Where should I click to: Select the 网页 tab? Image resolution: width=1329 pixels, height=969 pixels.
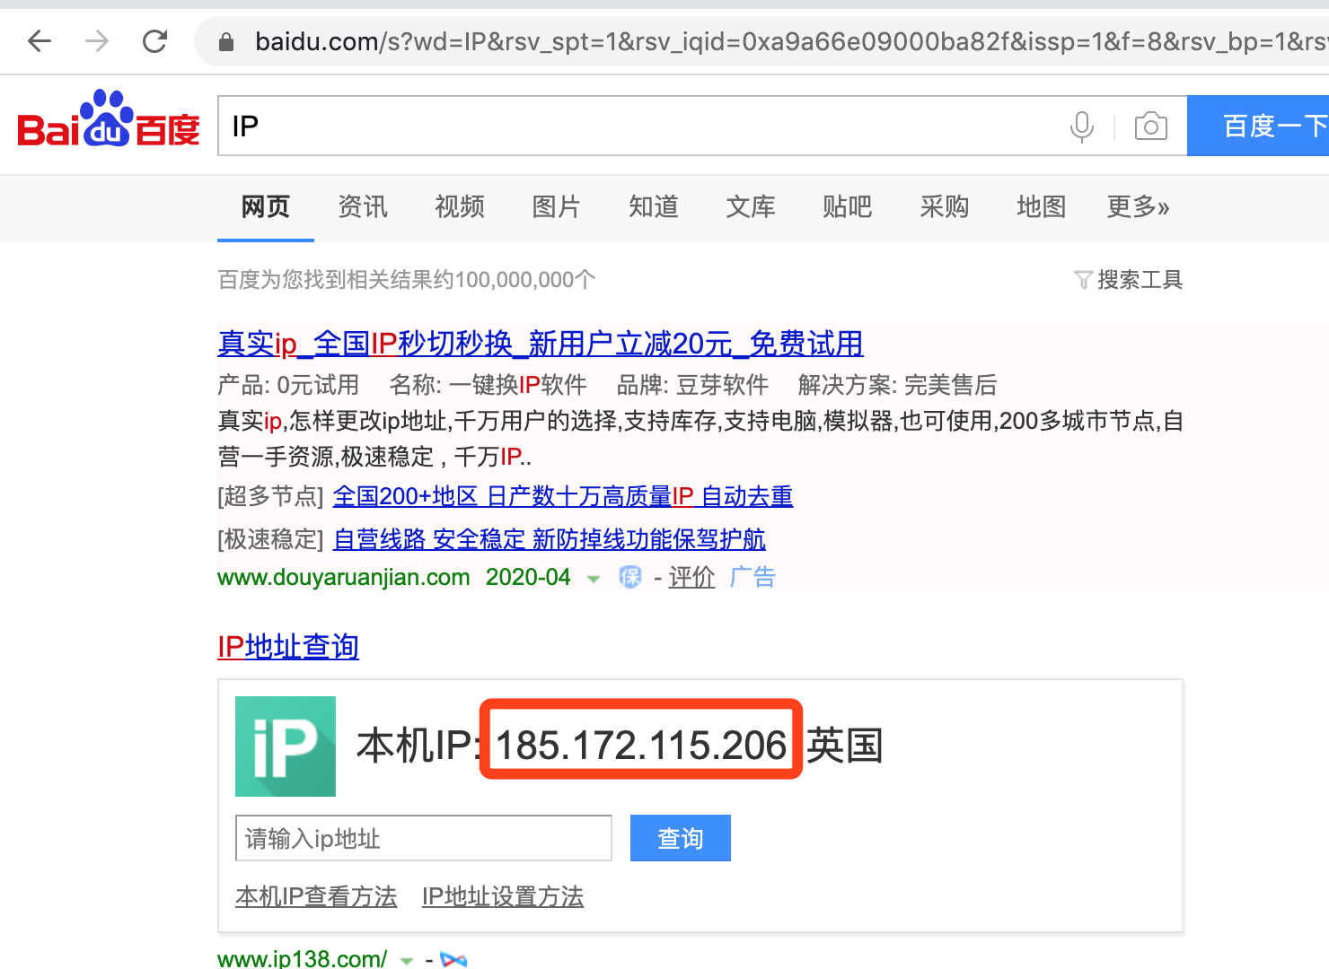click(x=266, y=207)
